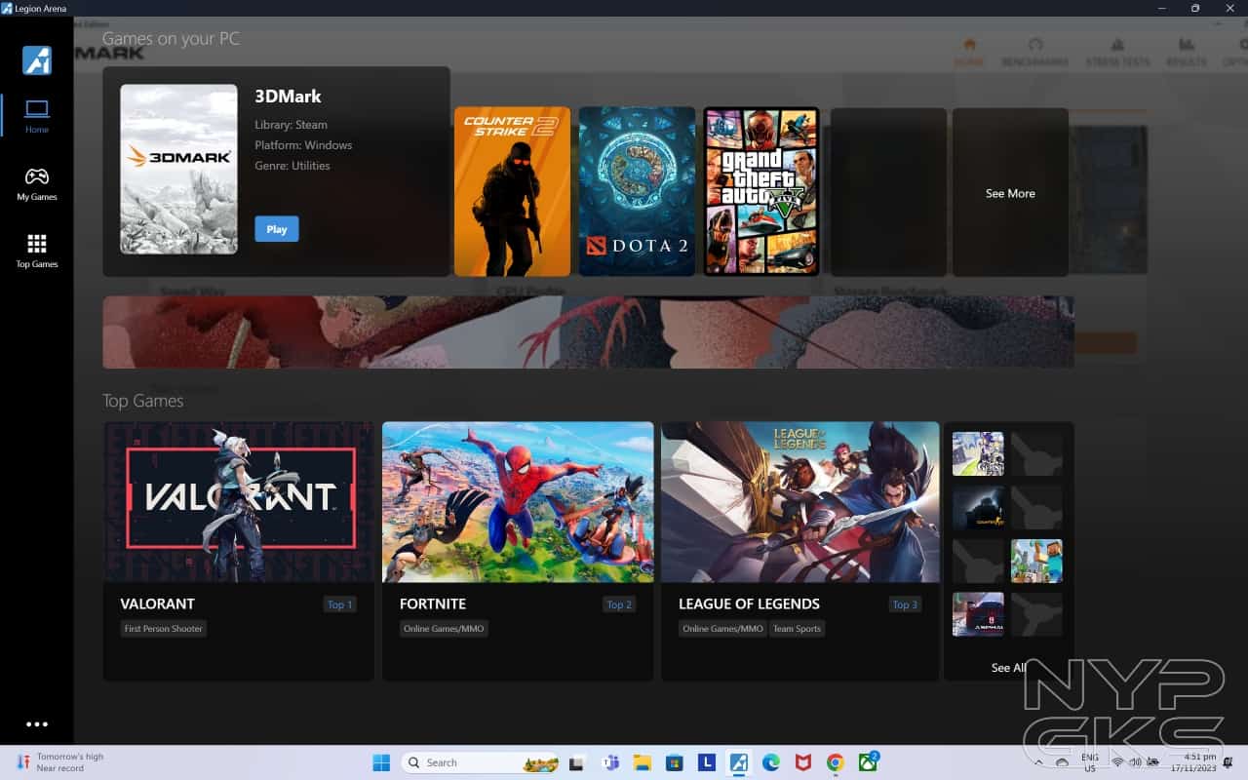Open the Fortnite top game card image
Screen dimensions: 1248x780
(x=518, y=502)
